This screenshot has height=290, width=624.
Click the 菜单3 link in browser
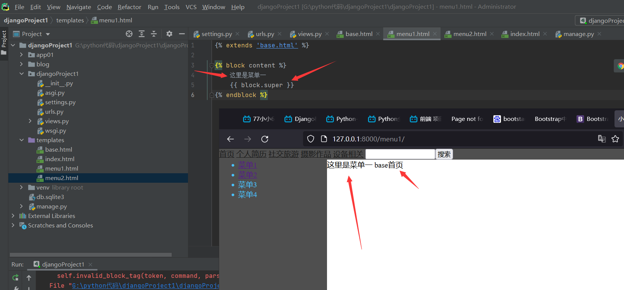pyautogui.click(x=248, y=185)
